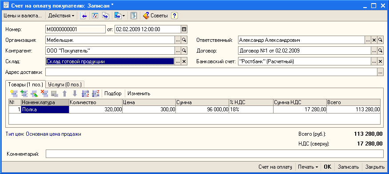Click the copy row icon with green plus
Screen dimensions: 389x174
[x=24, y=94]
